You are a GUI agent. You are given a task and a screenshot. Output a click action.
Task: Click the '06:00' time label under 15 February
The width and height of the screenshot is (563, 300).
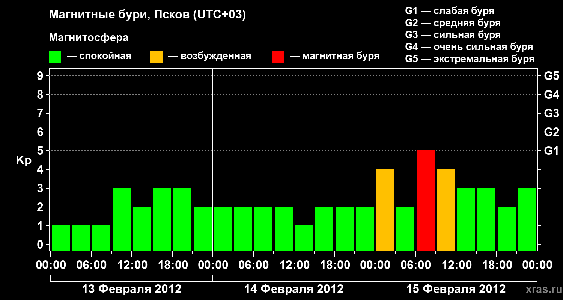[x=415, y=265]
